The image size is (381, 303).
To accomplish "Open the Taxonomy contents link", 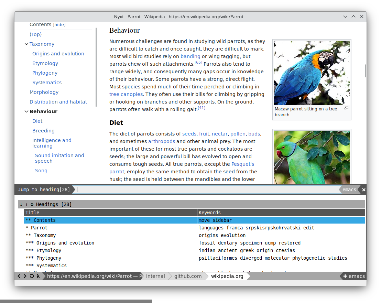I will coord(42,44).
